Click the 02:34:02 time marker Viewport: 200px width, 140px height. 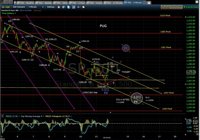click(x=107, y=138)
